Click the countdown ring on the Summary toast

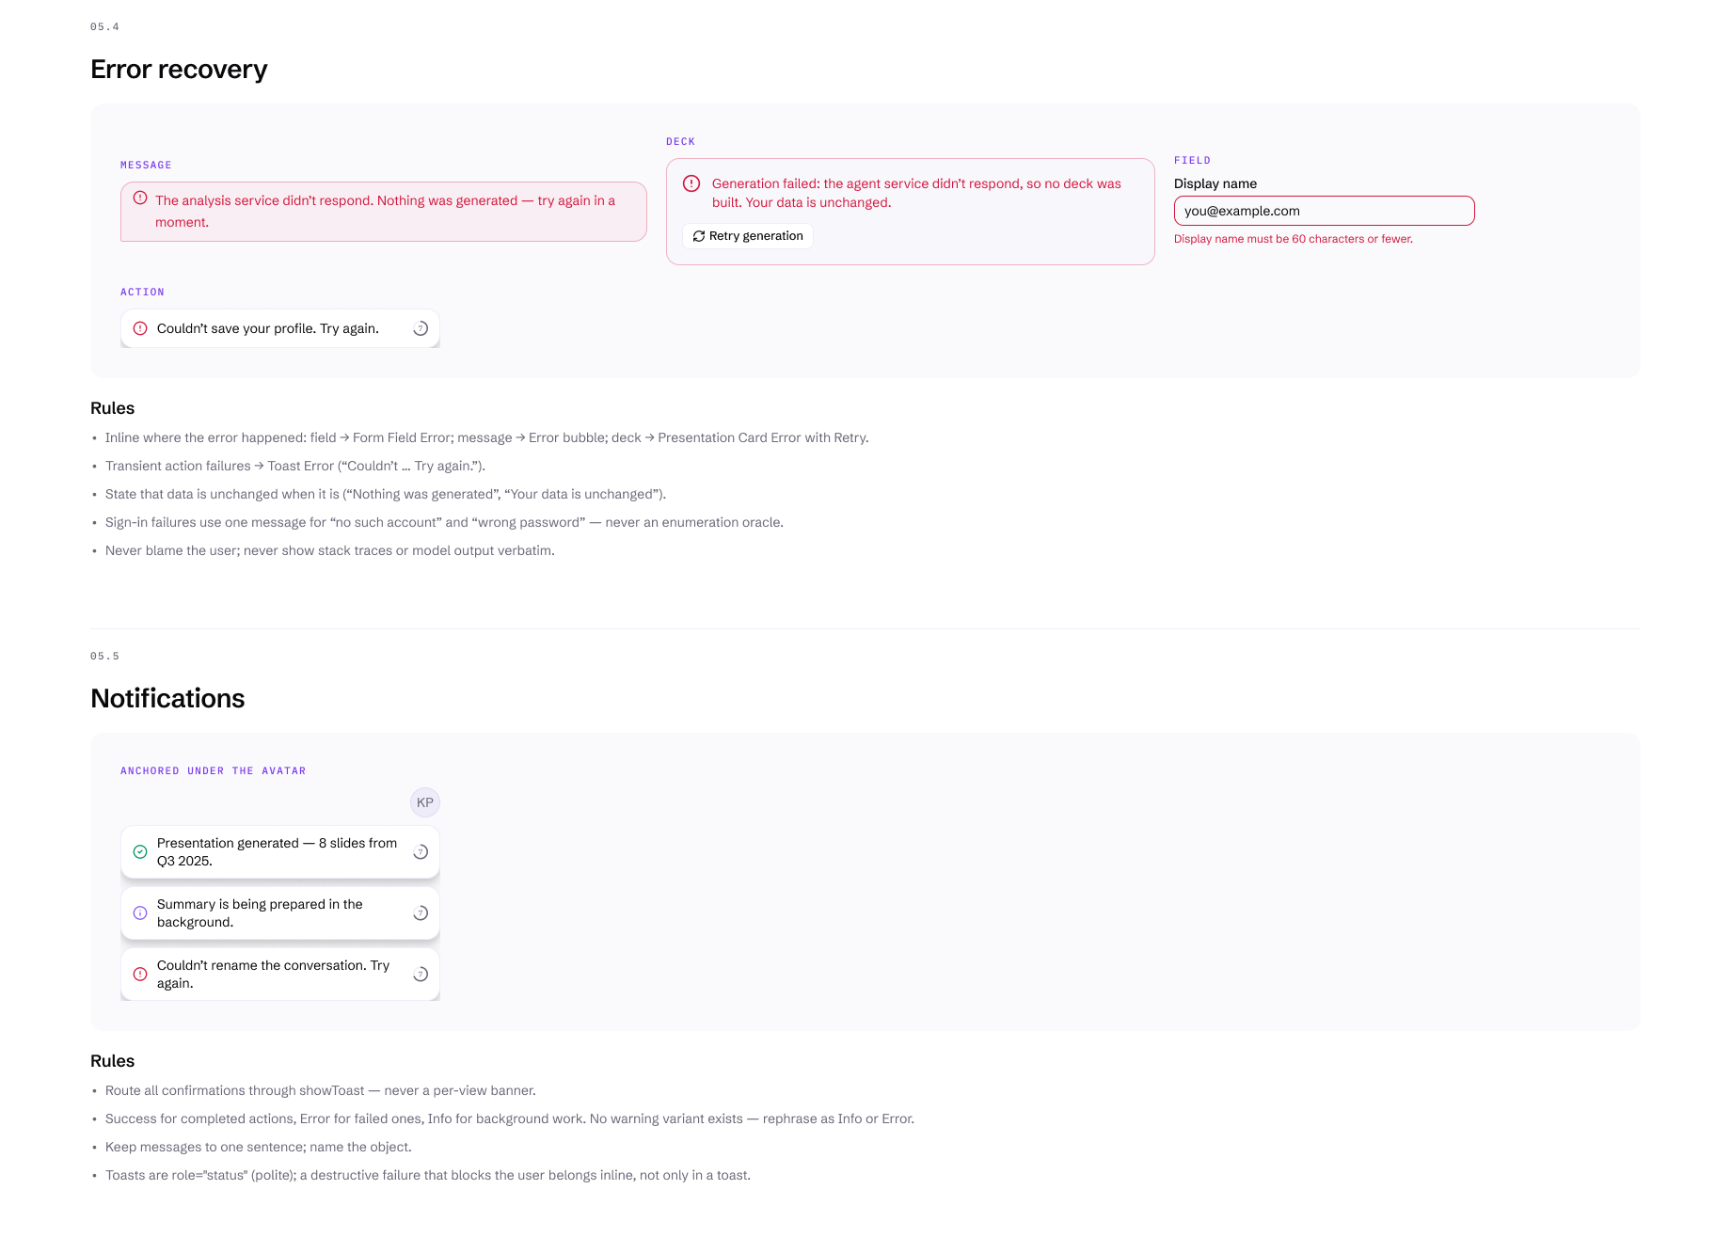click(421, 913)
